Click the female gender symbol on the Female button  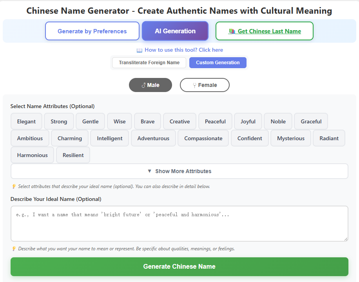coord(194,85)
